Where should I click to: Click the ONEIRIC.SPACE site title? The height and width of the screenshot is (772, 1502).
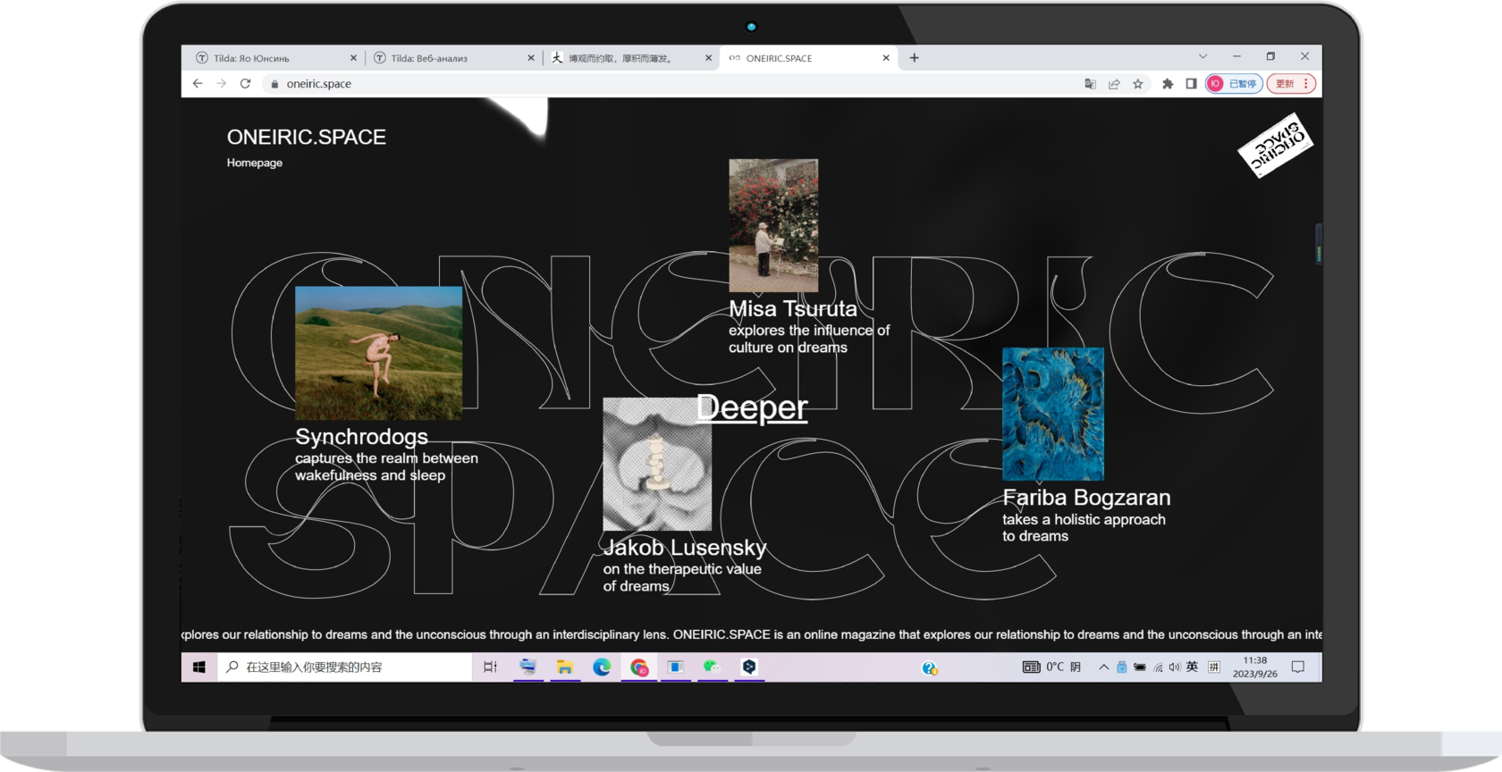point(306,137)
